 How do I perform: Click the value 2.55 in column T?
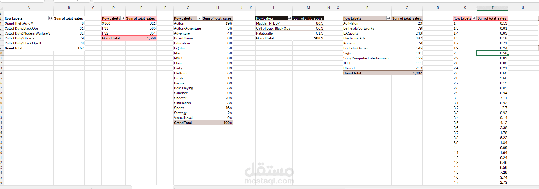point(492,78)
